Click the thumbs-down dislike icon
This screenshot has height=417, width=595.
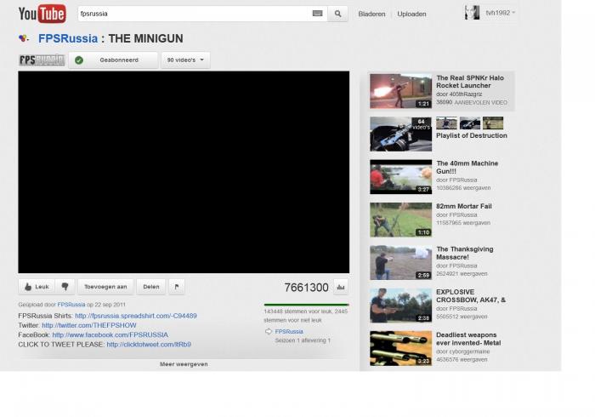(x=65, y=287)
